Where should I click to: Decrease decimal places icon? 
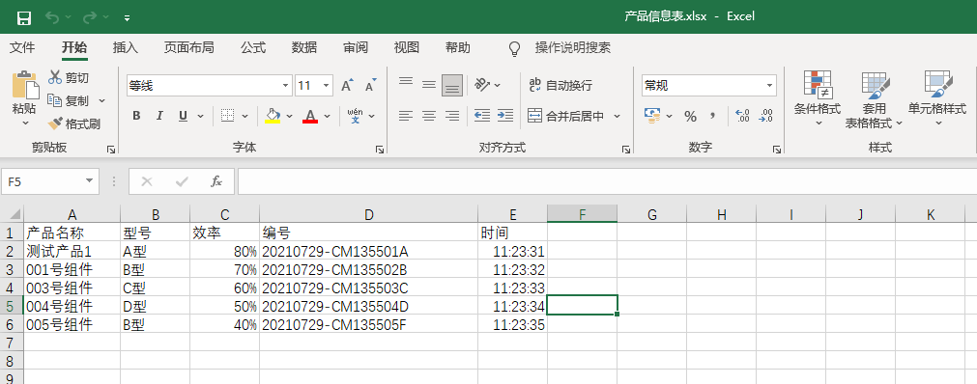[x=765, y=116]
